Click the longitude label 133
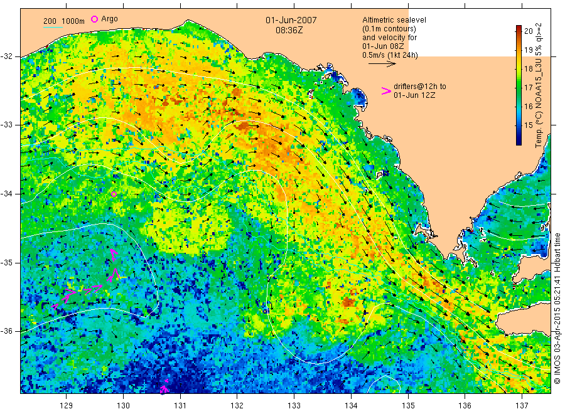 [x=294, y=406]
